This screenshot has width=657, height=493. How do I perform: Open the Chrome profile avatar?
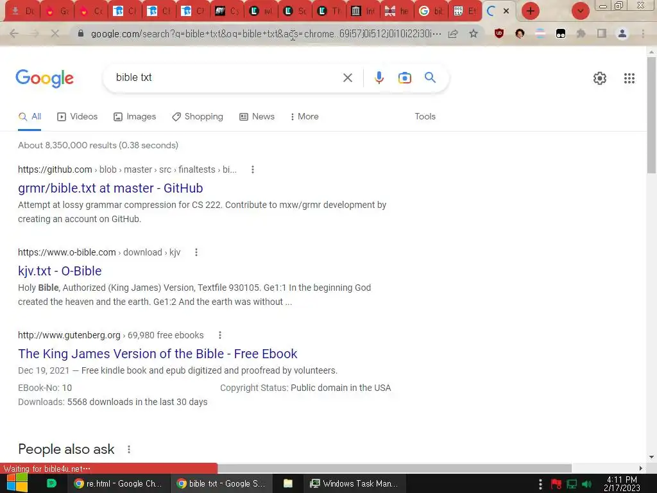click(622, 33)
